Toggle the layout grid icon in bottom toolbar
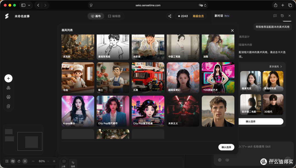 pyautogui.click(x=7, y=161)
